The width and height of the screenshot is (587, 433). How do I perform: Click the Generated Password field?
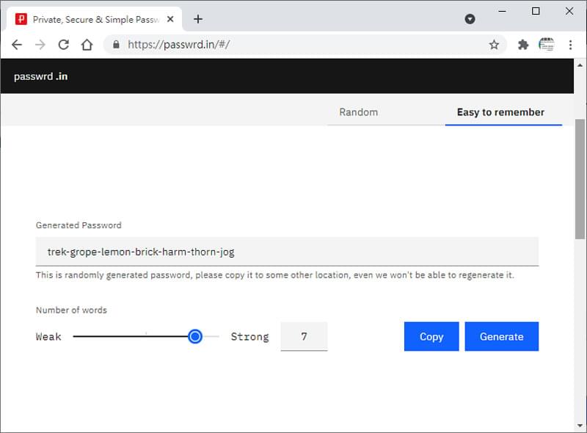[287, 252]
